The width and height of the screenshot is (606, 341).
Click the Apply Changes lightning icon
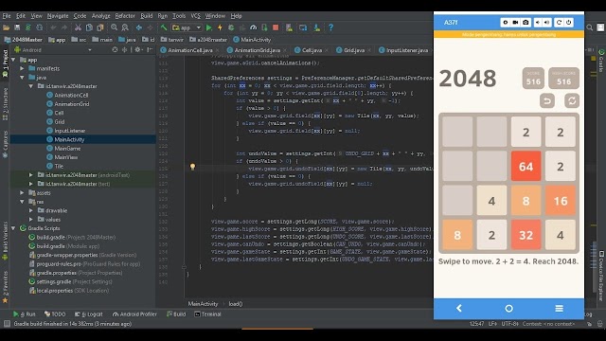(x=220, y=27)
